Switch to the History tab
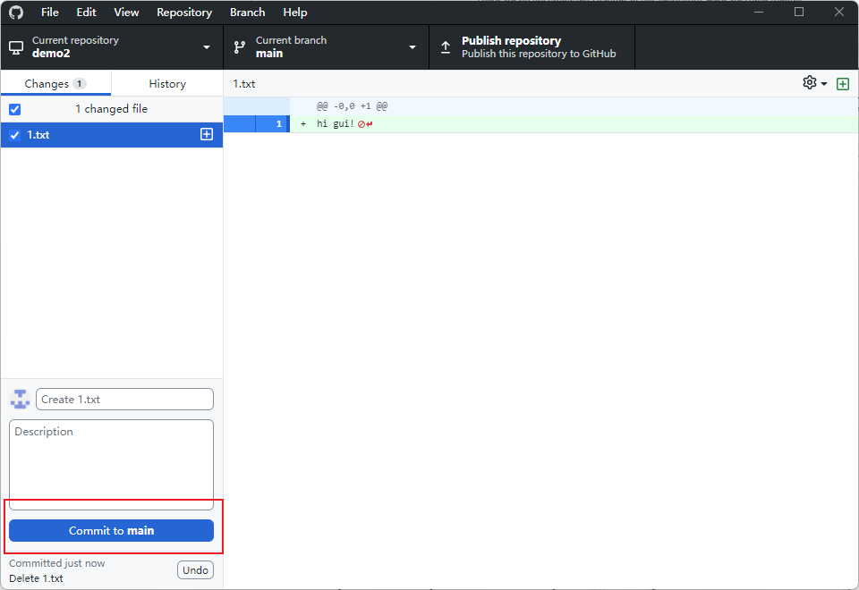Screen dimensions: 859x590 tap(167, 83)
